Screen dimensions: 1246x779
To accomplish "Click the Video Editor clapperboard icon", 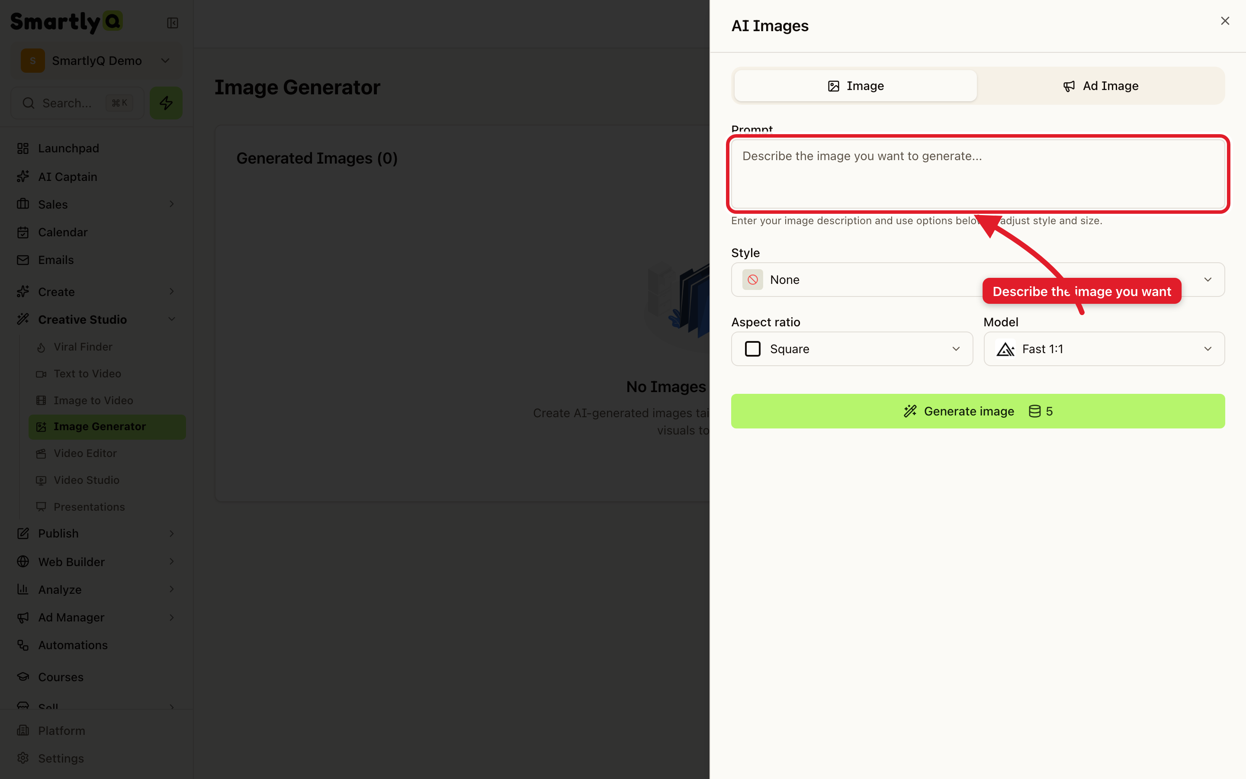I will [x=41, y=454].
